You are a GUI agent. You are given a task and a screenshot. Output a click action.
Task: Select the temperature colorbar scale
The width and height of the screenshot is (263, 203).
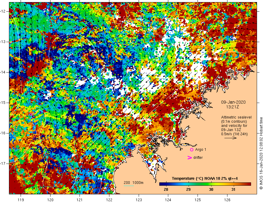(205, 184)
